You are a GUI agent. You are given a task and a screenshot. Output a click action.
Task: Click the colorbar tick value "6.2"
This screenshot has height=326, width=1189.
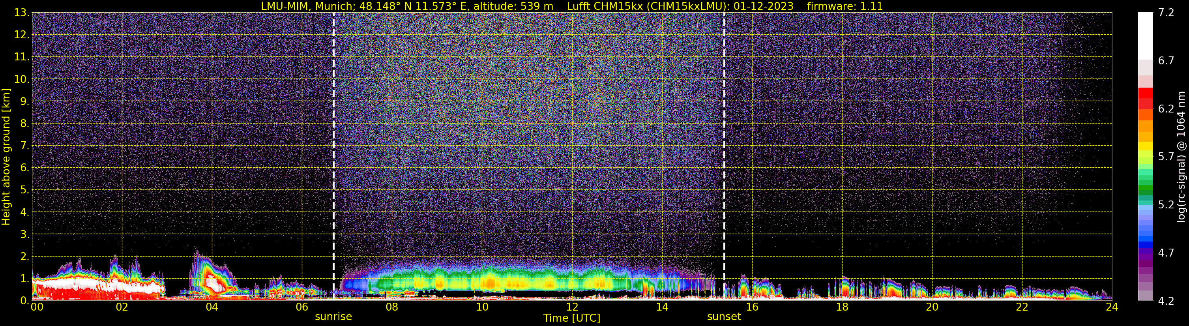pyautogui.click(x=1166, y=109)
